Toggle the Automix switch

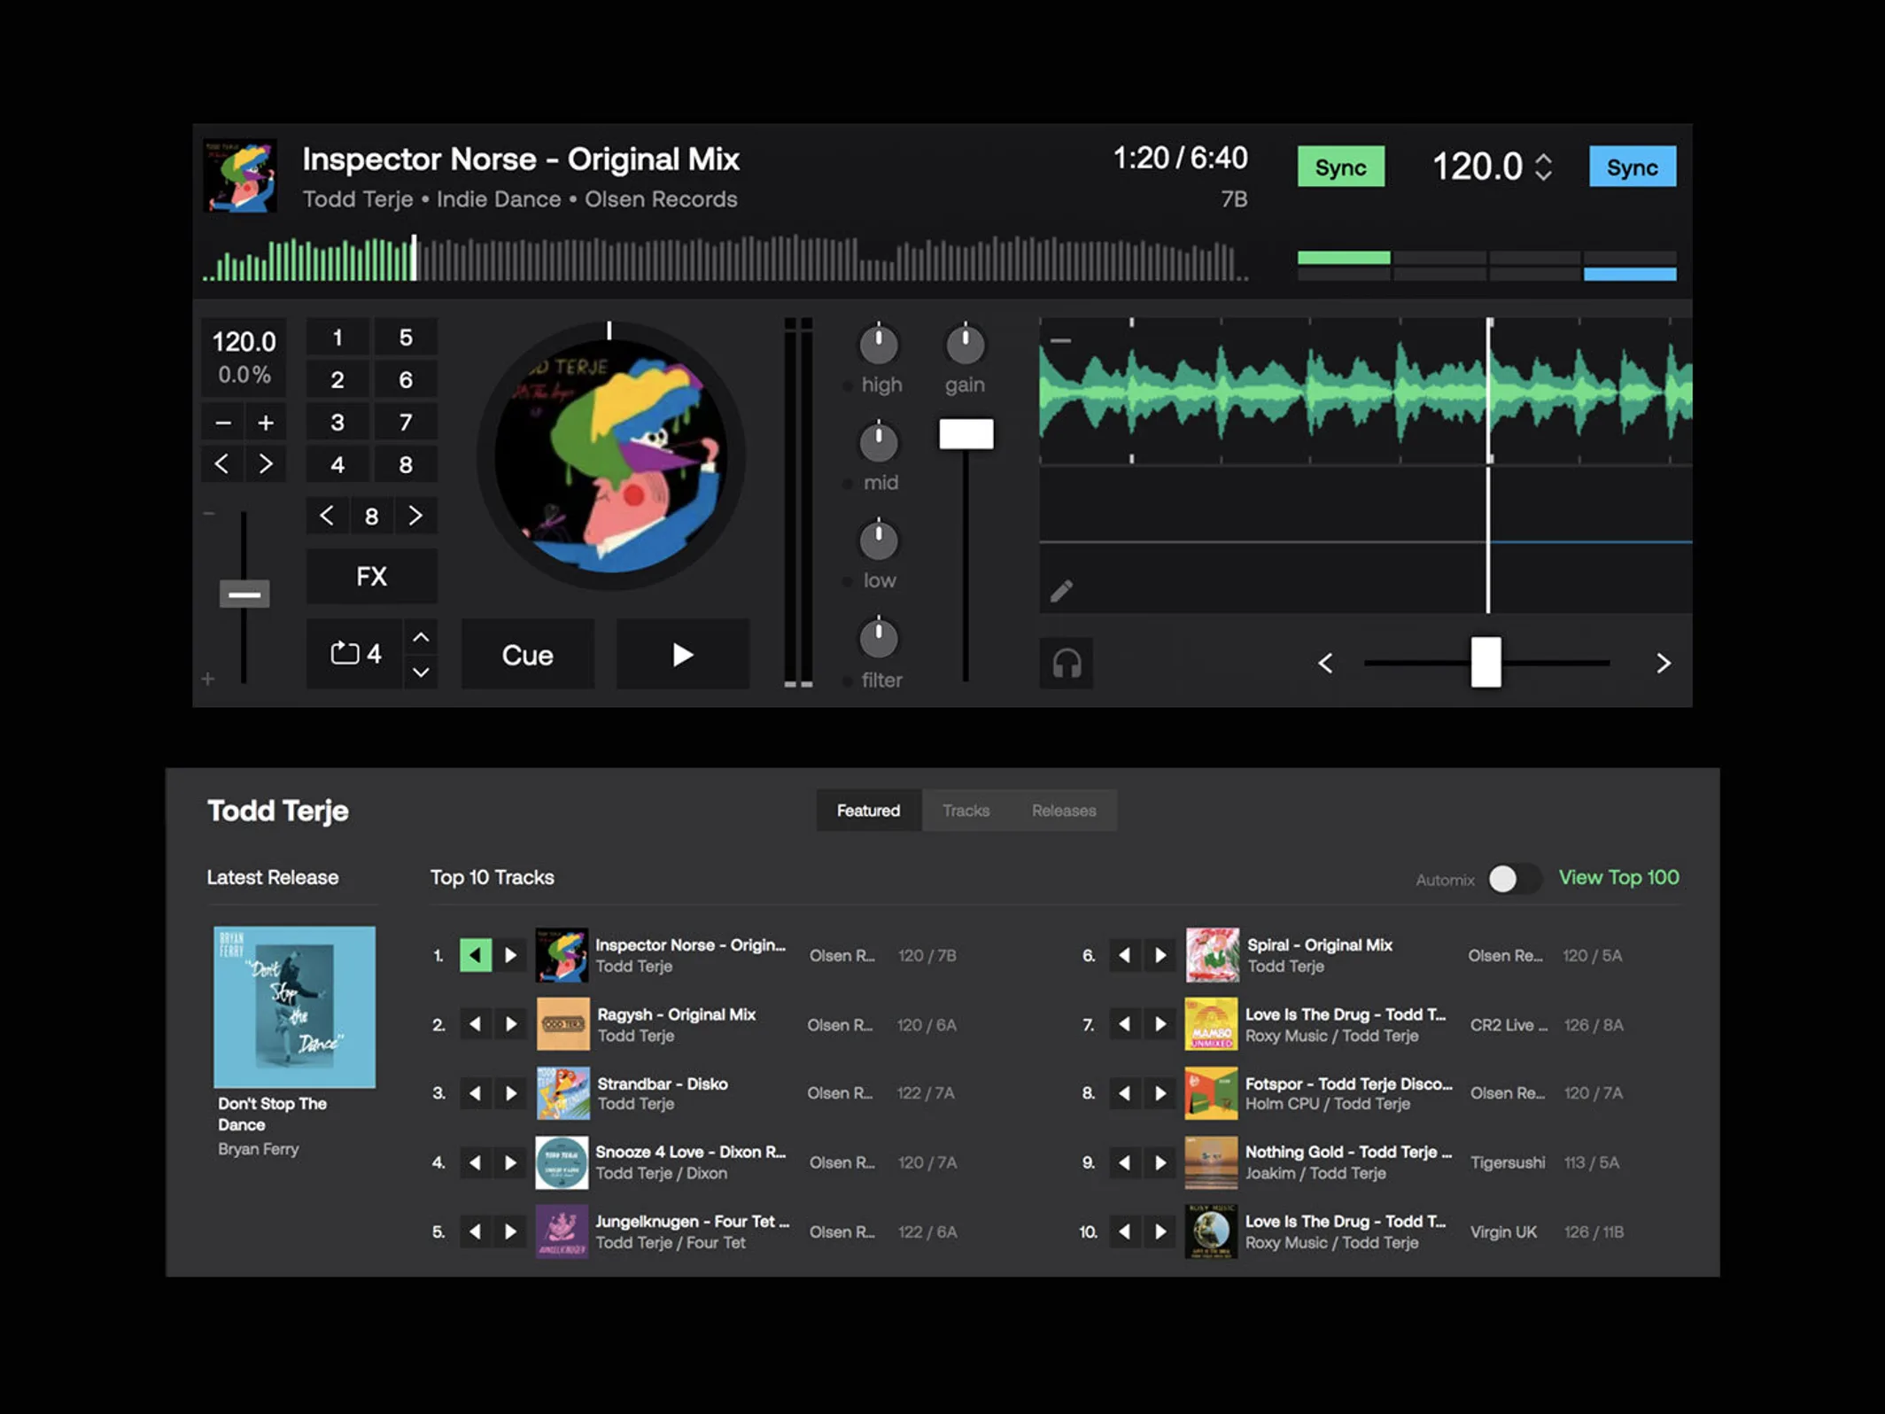click(1513, 879)
